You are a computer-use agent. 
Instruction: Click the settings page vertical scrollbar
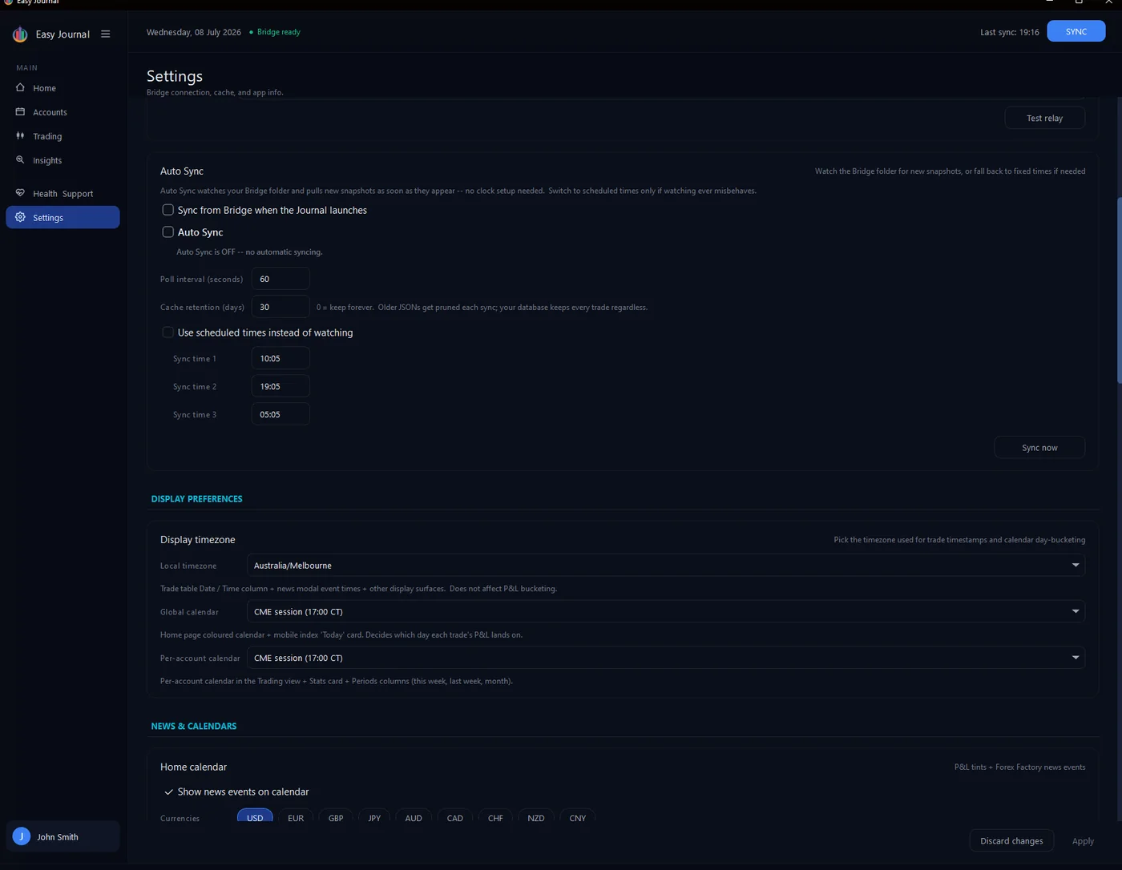coord(1119,291)
